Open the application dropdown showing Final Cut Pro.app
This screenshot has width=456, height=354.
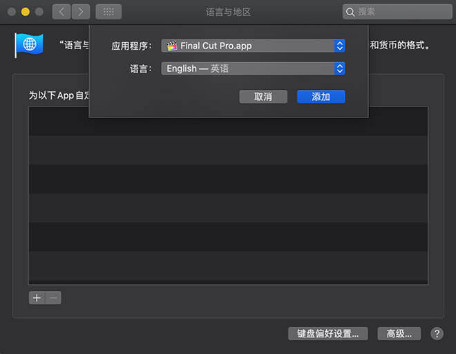tap(253, 46)
